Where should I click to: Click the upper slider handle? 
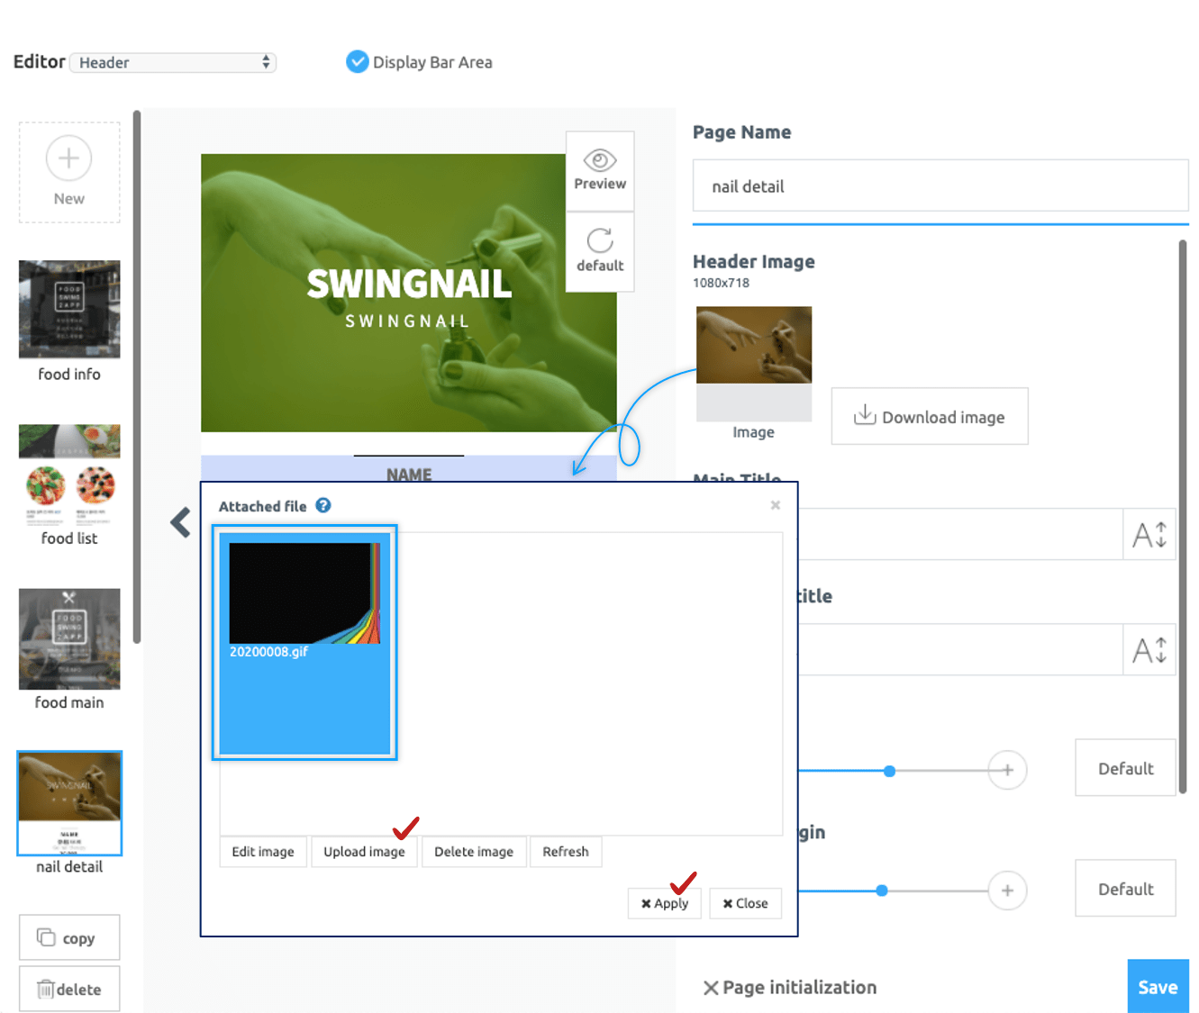click(x=889, y=771)
